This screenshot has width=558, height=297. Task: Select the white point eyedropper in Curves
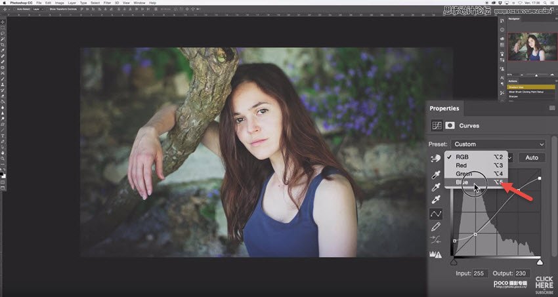(x=435, y=201)
